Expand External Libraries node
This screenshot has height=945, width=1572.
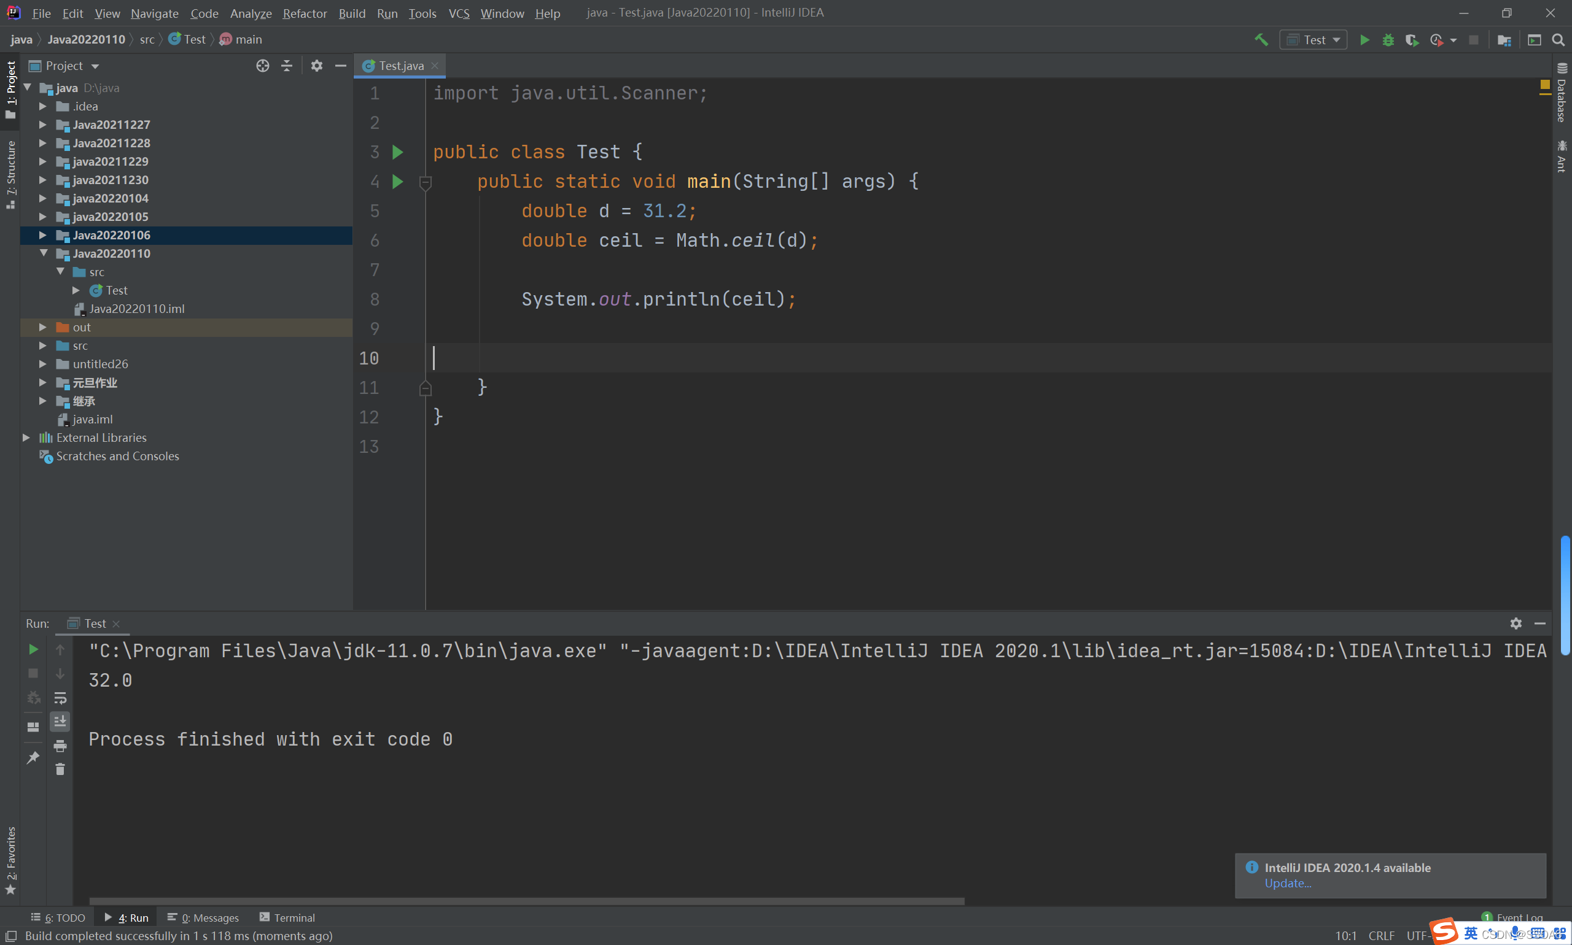pos(26,438)
